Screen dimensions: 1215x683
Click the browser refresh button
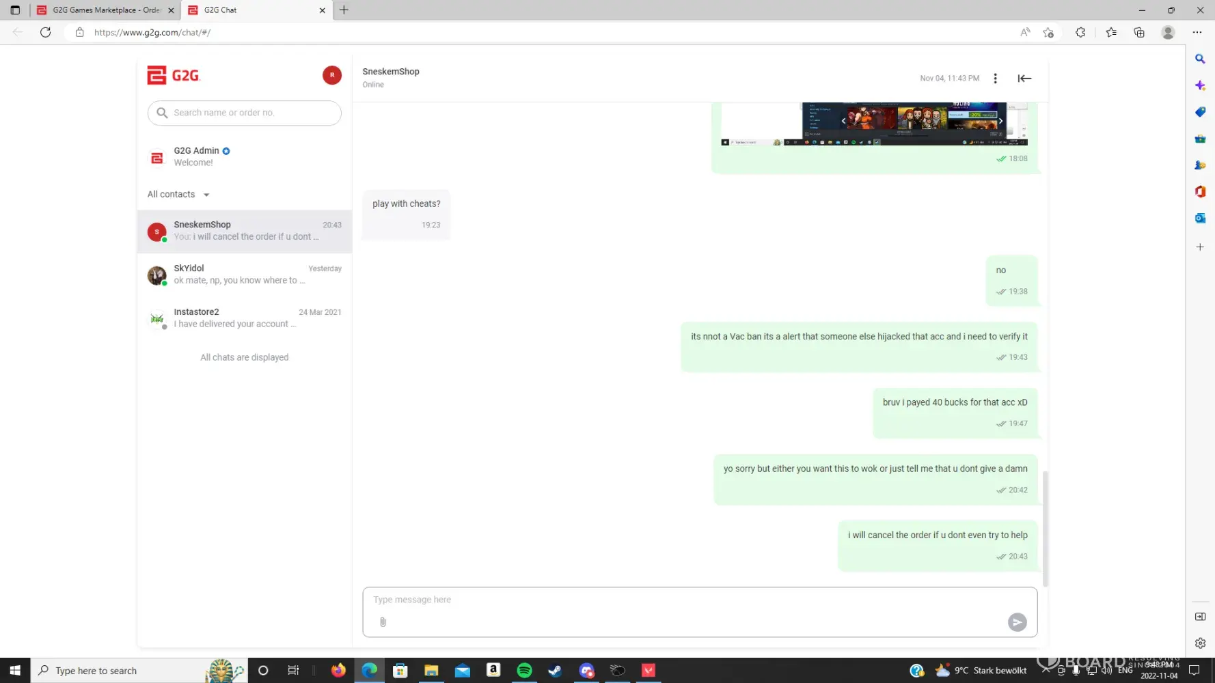click(x=46, y=32)
